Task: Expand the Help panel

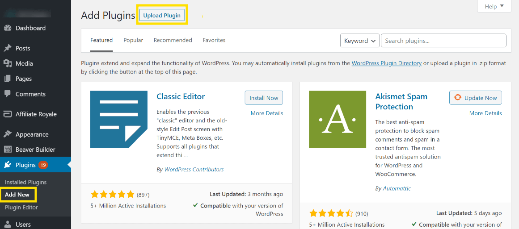Action: point(494,6)
